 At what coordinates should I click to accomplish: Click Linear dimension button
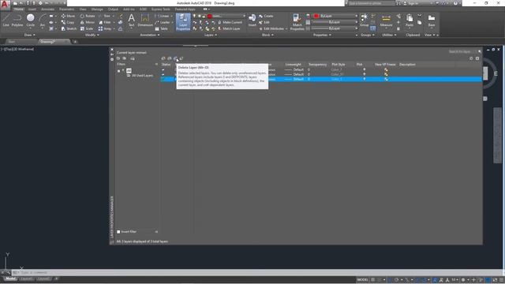coord(162,16)
